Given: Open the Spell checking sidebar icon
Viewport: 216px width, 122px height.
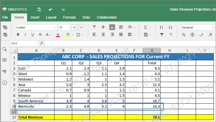Looking at the screenshot, I should pyautogui.click(x=5, y=71).
